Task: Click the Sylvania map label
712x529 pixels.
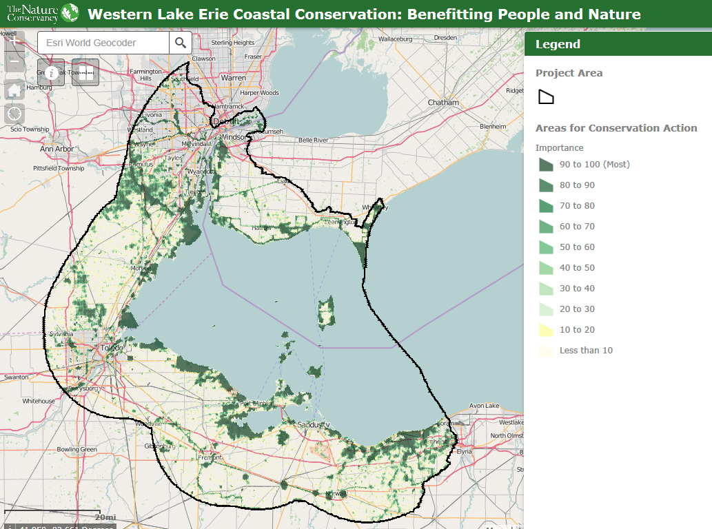Action: [61, 334]
